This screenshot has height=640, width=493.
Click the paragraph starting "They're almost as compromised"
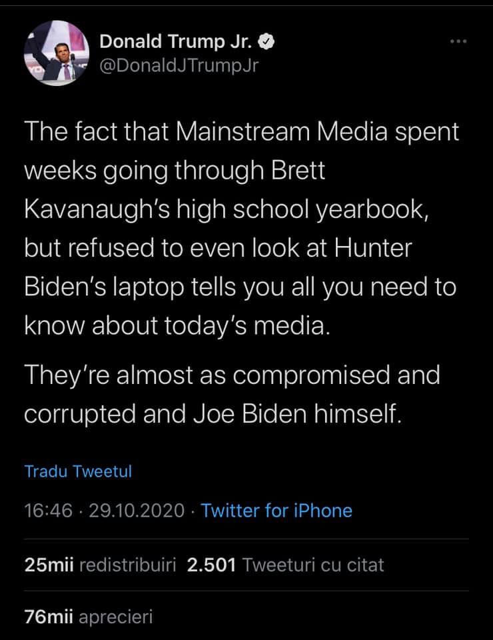click(232, 375)
